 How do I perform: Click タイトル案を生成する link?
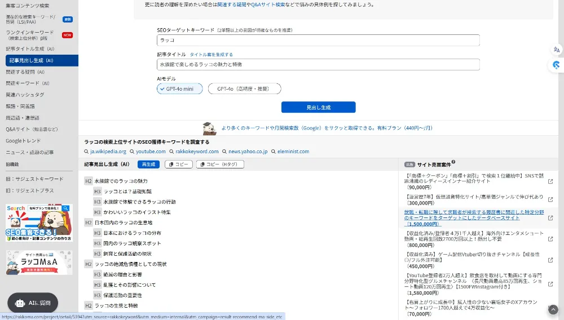click(x=211, y=55)
